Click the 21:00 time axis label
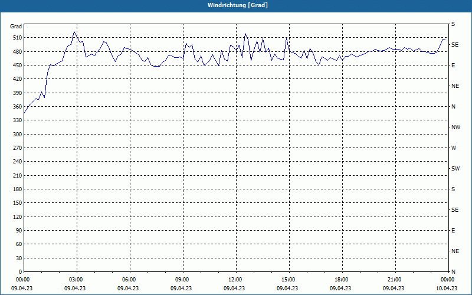Screen dimensions: 472x295 point(395,280)
